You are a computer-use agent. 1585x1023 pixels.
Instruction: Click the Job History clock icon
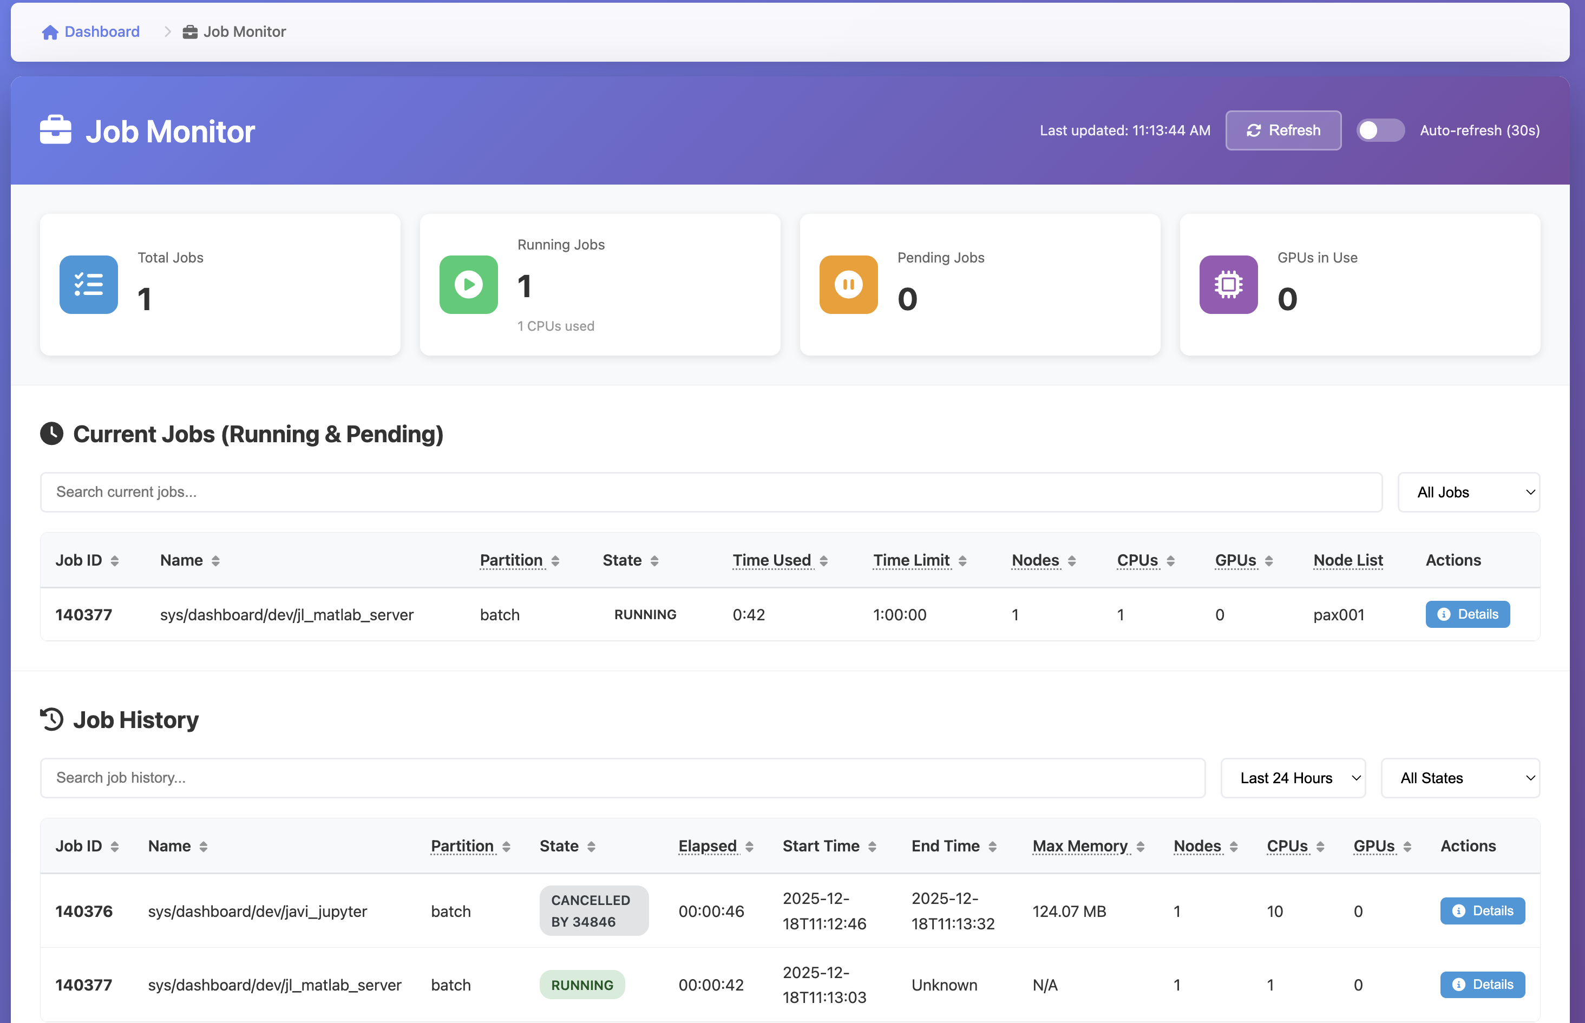click(52, 719)
